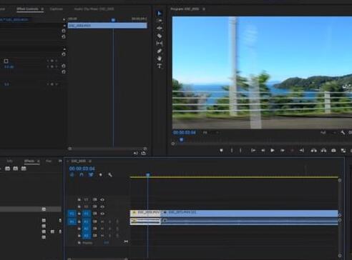The height and width of the screenshot is (260, 352).
Task: Select the long second video clip on V1
Action: click(250, 213)
